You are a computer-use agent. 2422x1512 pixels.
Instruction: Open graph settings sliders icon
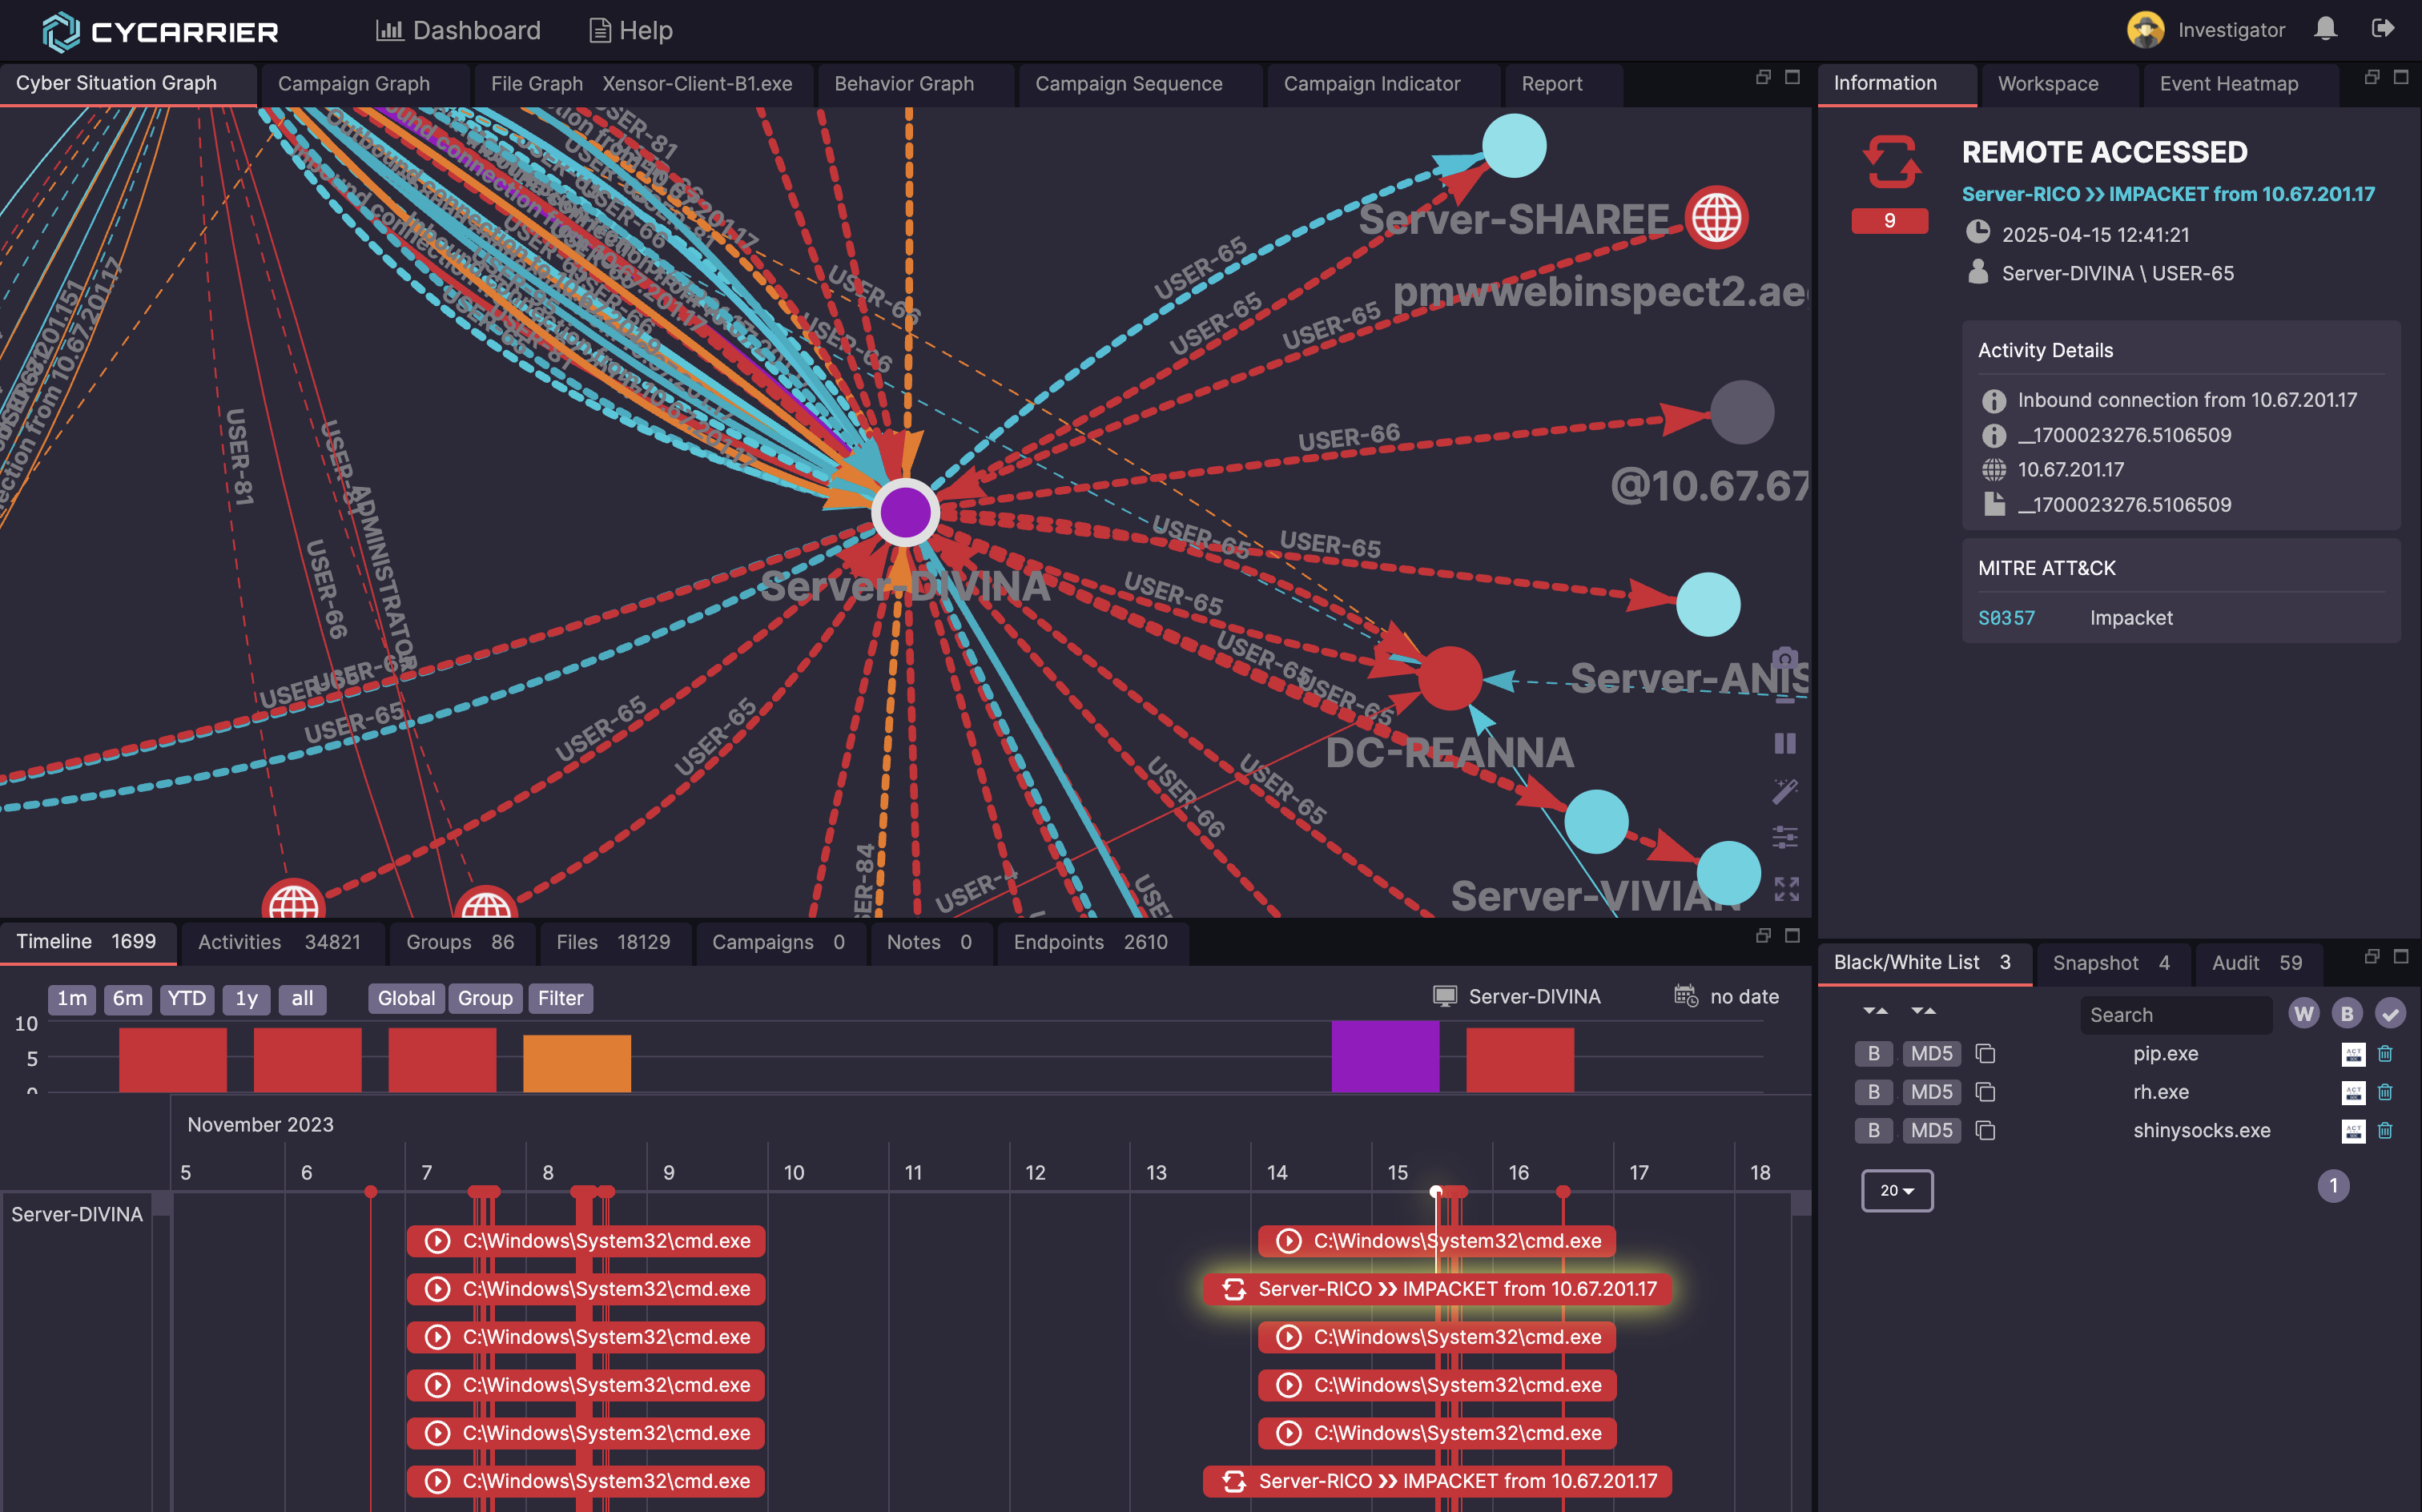[1785, 837]
